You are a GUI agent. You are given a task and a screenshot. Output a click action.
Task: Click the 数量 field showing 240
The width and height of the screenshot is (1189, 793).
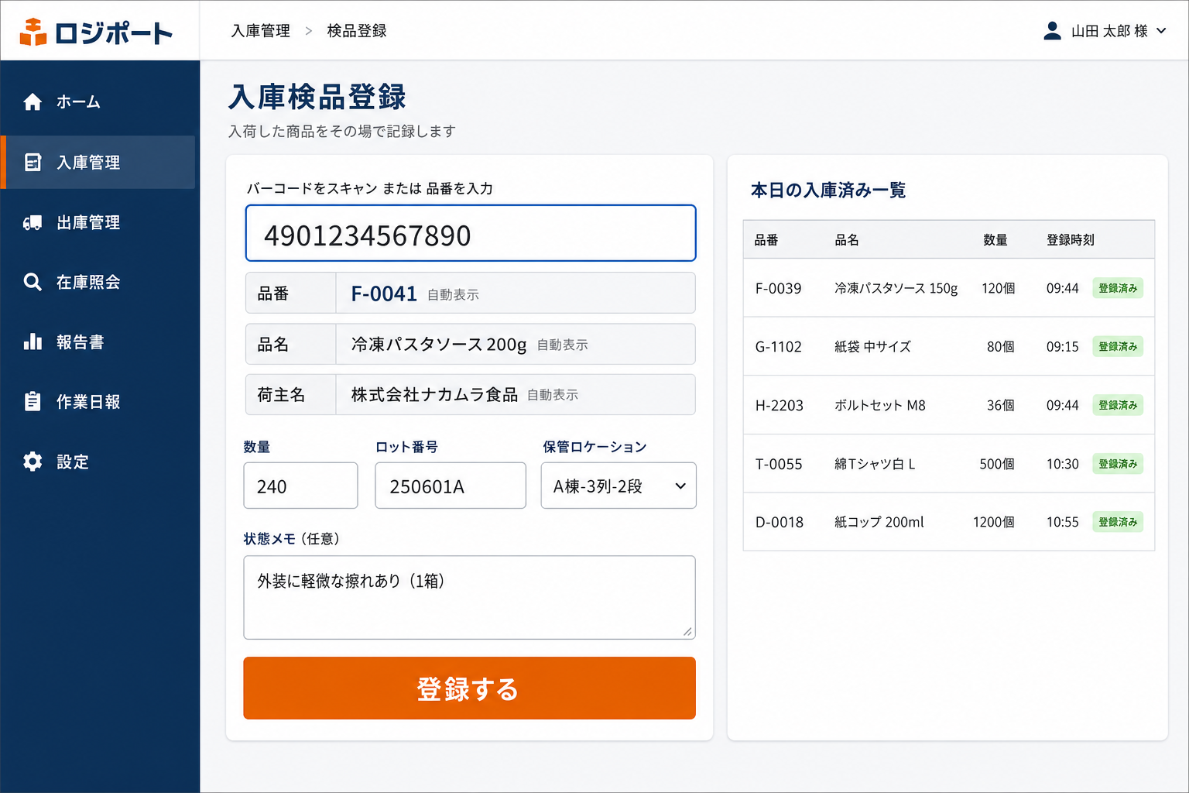300,486
